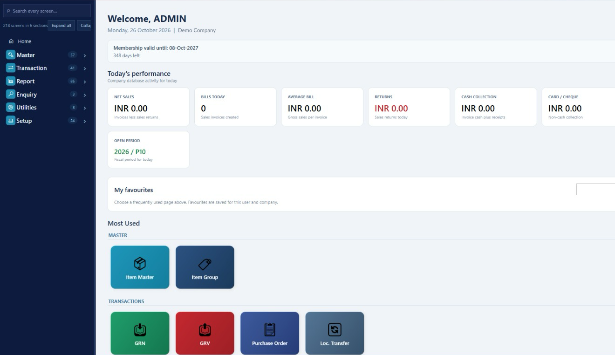The image size is (615, 355).
Task: Expand the Enquiry section chevron
Action: pos(85,95)
